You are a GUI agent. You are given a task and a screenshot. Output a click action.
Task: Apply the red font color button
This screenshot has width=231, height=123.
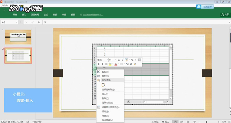coord(116,64)
